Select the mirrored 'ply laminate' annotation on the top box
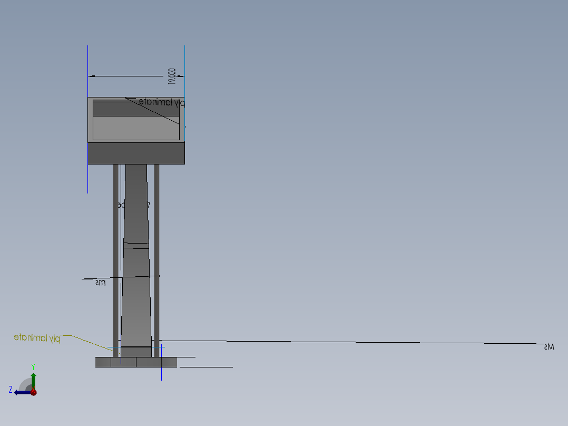 click(162, 102)
